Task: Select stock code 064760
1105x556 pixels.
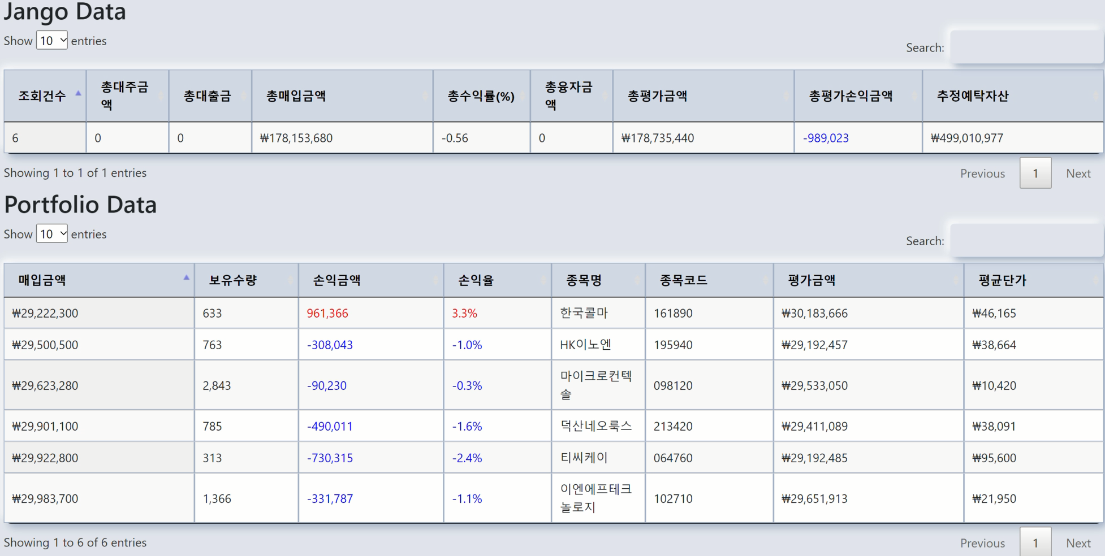Action: pyautogui.click(x=709, y=458)
